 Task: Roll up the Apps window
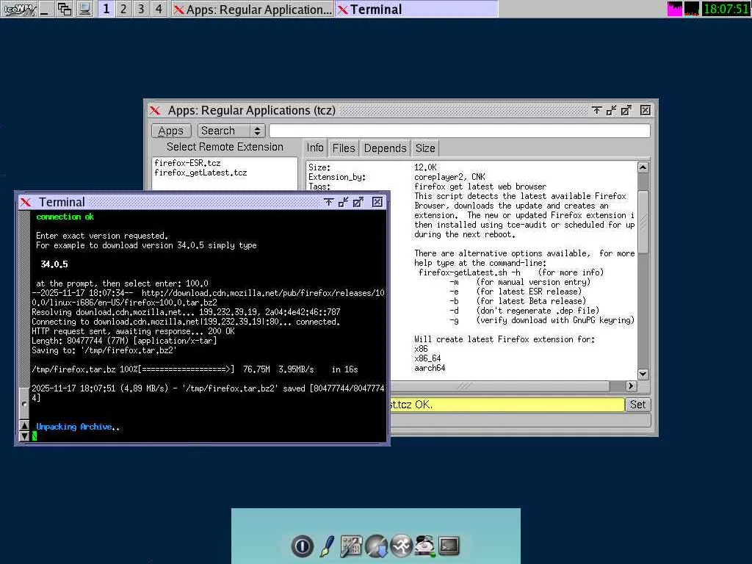[x=596, y=110]
